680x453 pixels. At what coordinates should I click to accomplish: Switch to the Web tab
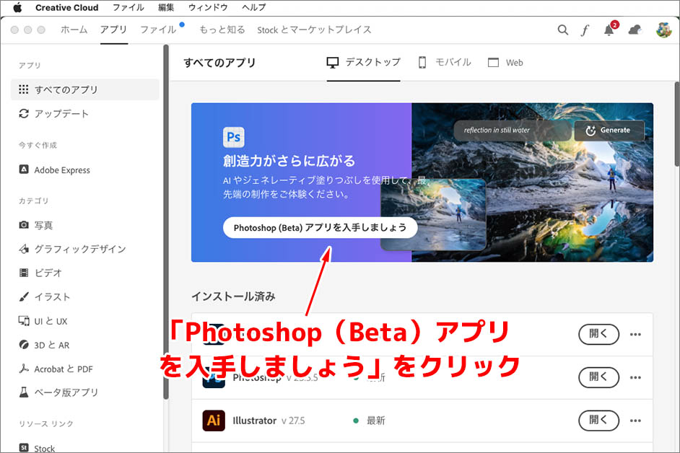pyautogui.click(x=505, y=63)
